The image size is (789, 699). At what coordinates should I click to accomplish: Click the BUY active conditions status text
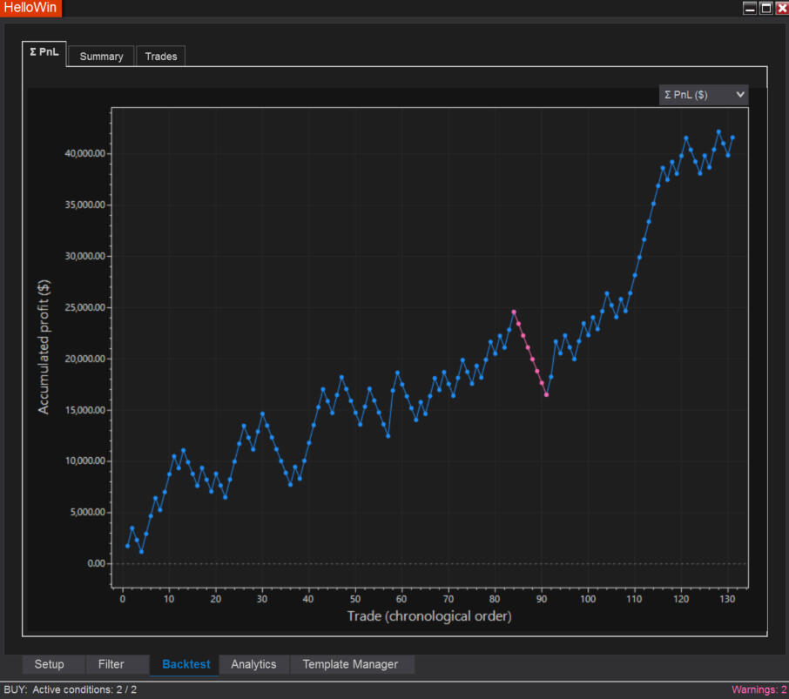(x=71, y=689)
